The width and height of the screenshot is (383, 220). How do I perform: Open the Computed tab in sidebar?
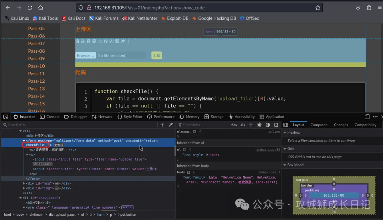(319, 125)
